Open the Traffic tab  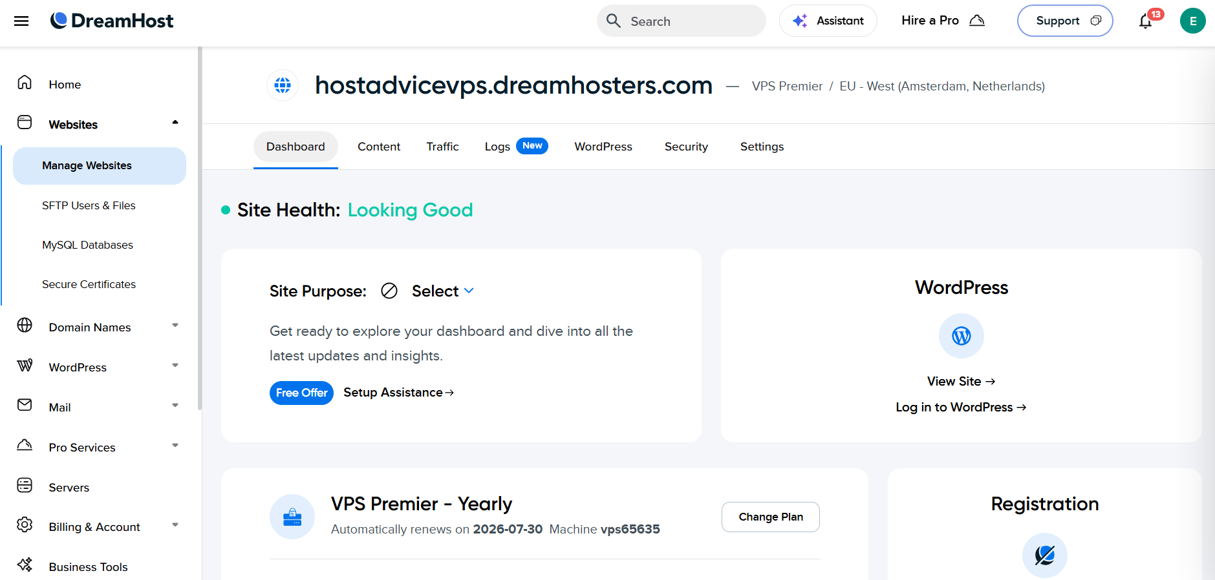coord(442,147)
